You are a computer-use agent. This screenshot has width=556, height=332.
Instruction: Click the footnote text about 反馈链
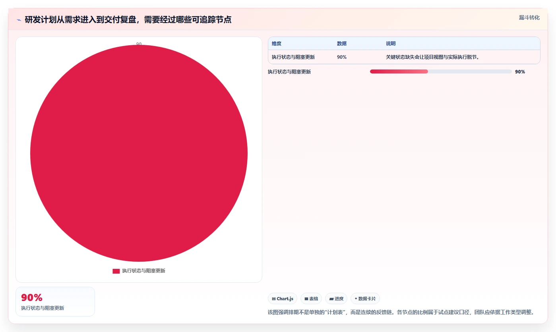[401, 312]
